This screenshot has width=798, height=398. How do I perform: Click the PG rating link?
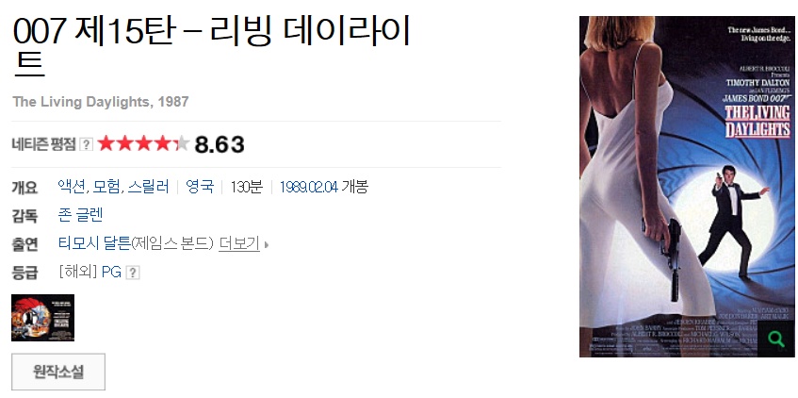(x=111, y=273)
